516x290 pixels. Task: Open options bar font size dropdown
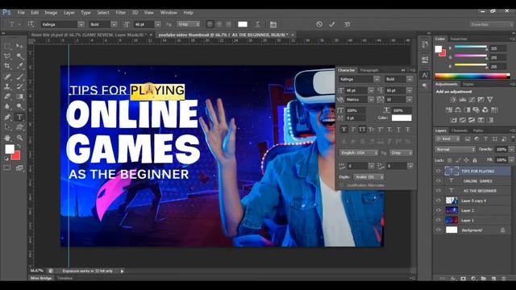point(158,24)
